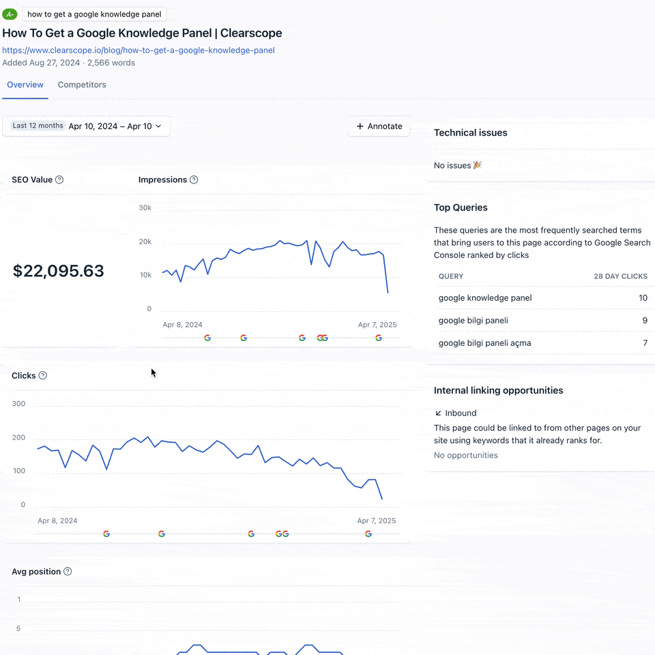Click the 'Inbound' label
The width and height of the screenshot is (655, 655).
(461, 413)
